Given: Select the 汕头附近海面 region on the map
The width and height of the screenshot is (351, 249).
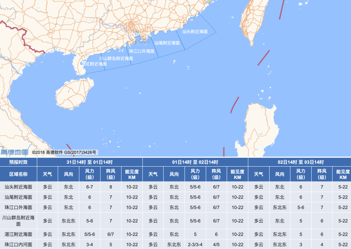Looking at the screenshot, I should pyautogui.click(x=195, y=32).
